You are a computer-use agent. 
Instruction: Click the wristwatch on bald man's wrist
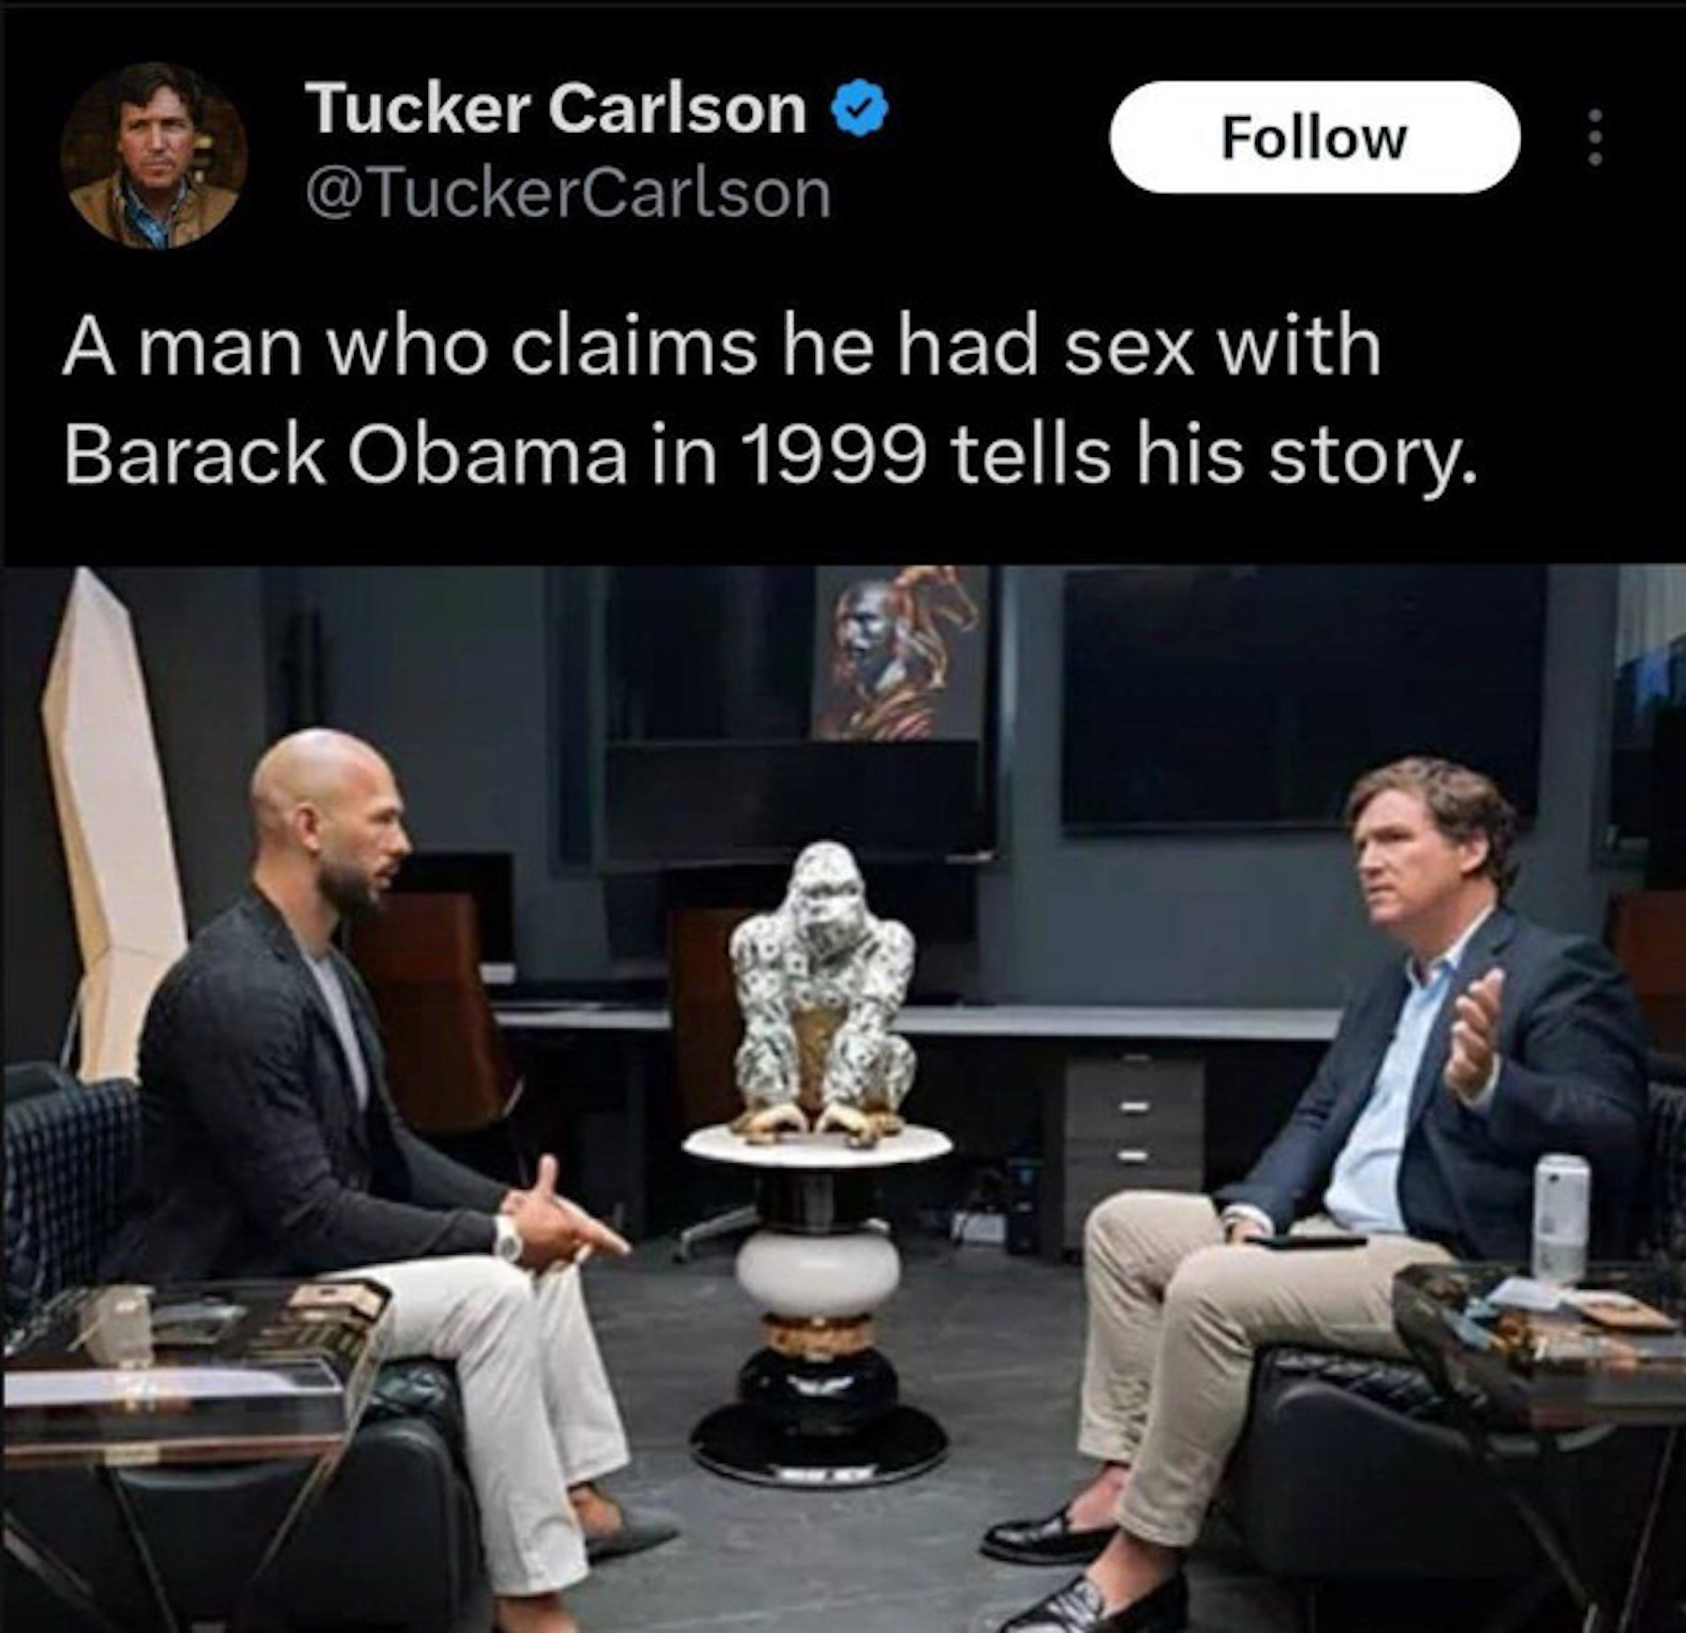coord(507,1238)
